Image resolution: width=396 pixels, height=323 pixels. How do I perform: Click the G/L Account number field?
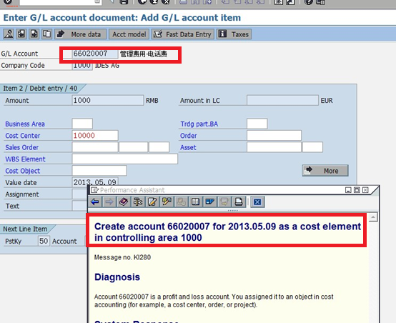click(95, 54)
